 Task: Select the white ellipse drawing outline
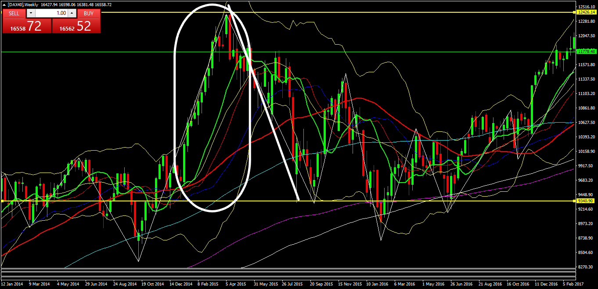coord(175,109)
